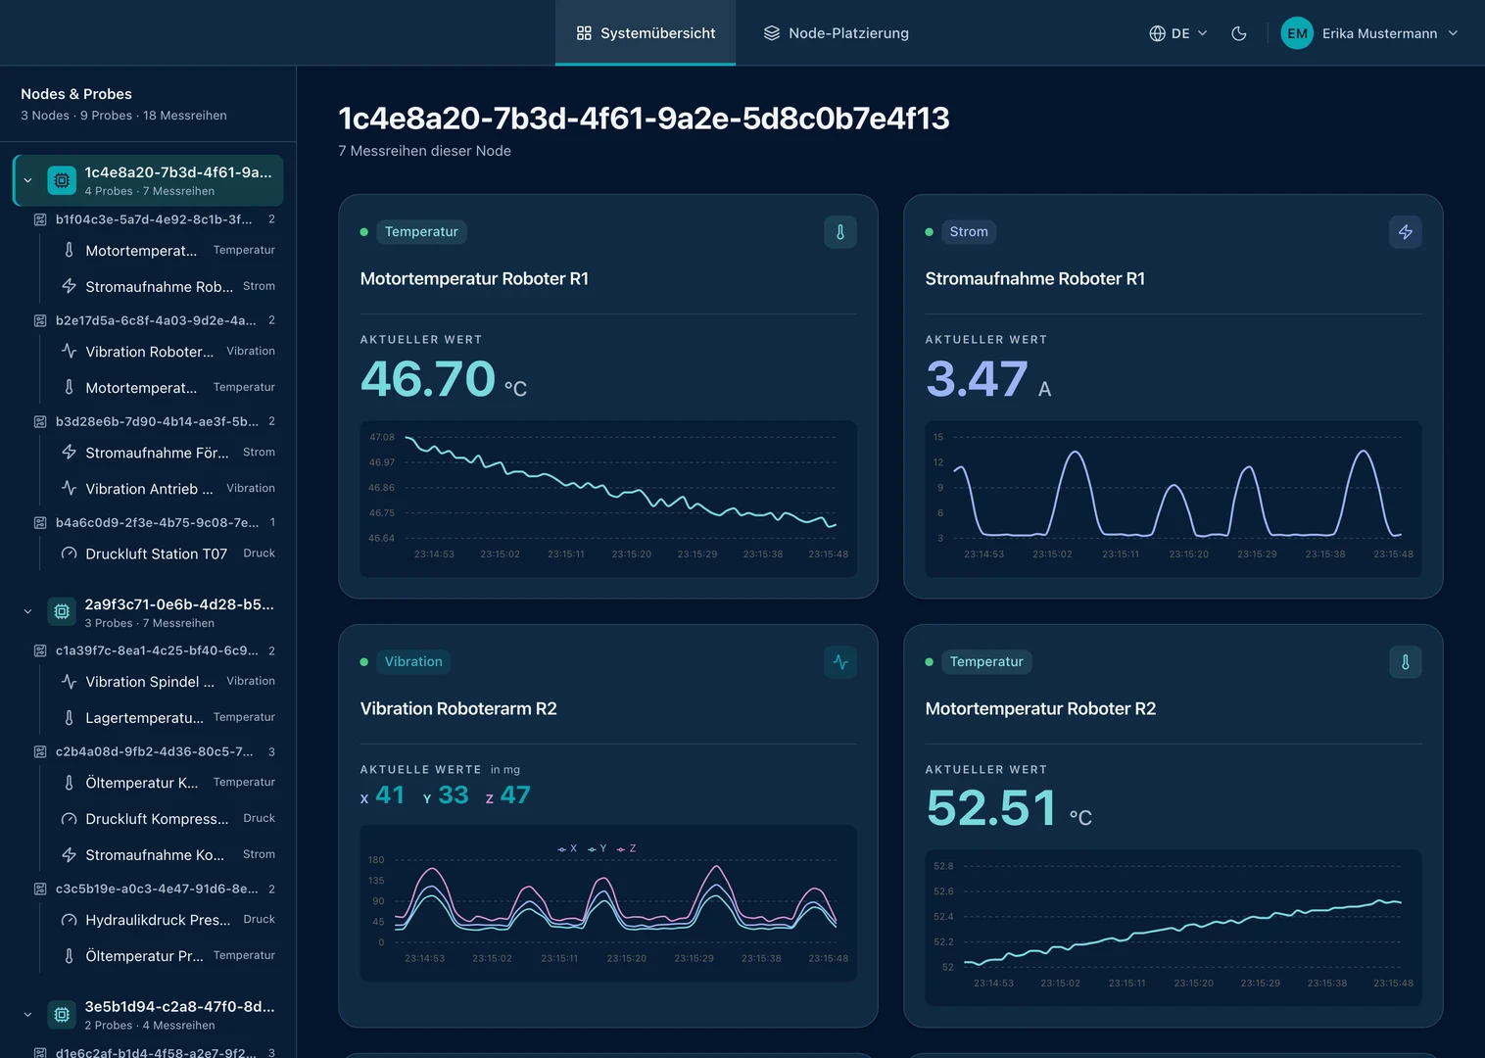Open Öltemperatur K... series in sidebar
Screen dimensions: 1485x1058
pyautogui.click(x=168, y=783)
